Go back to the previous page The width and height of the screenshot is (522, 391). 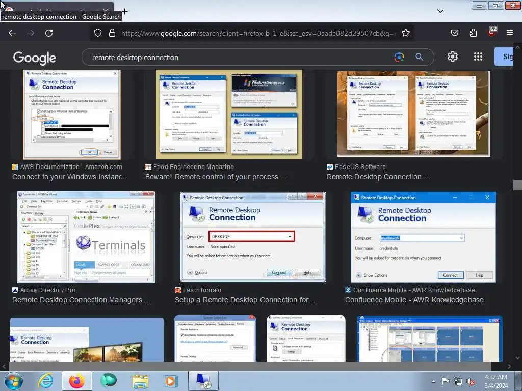click(12, 33)
